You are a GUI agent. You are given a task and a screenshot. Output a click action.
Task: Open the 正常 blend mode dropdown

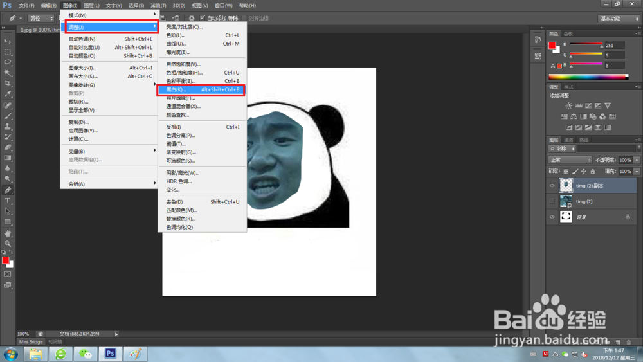pyautogui.click(x=570, y=160)
